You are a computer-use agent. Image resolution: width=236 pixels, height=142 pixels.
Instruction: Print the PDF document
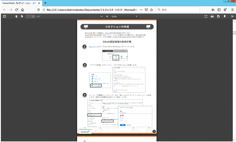(x=212, y=16)
